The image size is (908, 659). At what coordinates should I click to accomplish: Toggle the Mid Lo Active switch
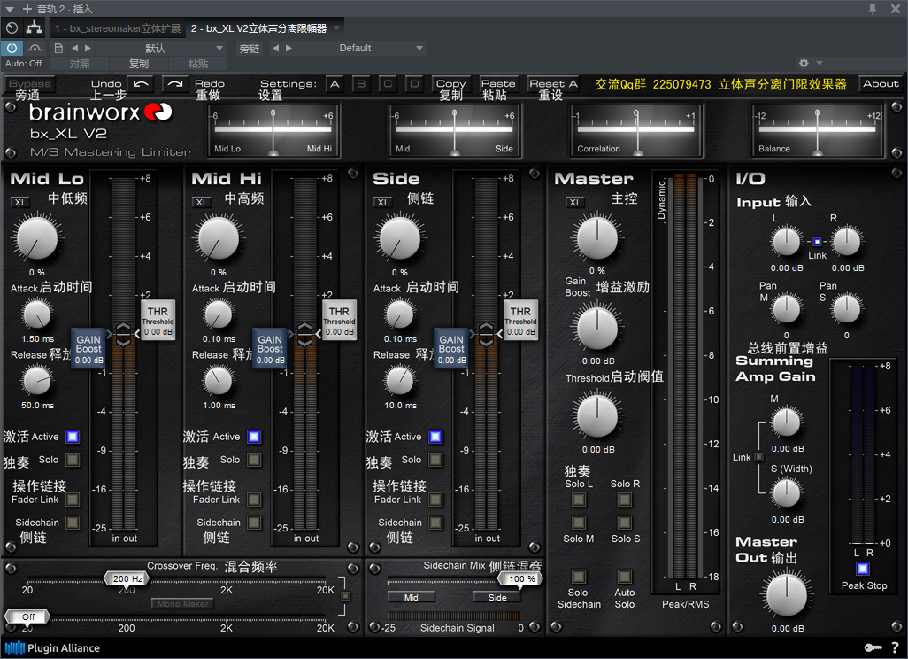point(73,437)
